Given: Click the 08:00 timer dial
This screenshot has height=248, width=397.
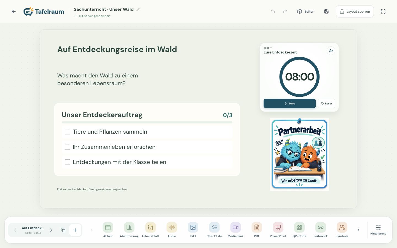Looking at the screenshot, I should coord(299,77).
